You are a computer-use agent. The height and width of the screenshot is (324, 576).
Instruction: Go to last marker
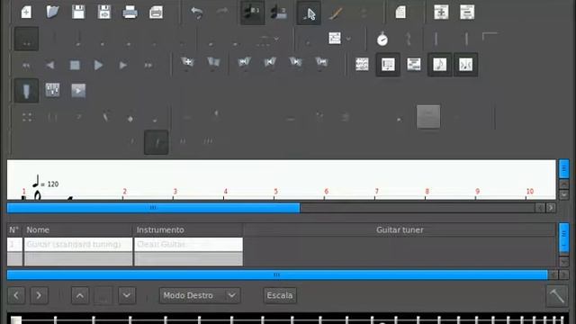[321, 62]
